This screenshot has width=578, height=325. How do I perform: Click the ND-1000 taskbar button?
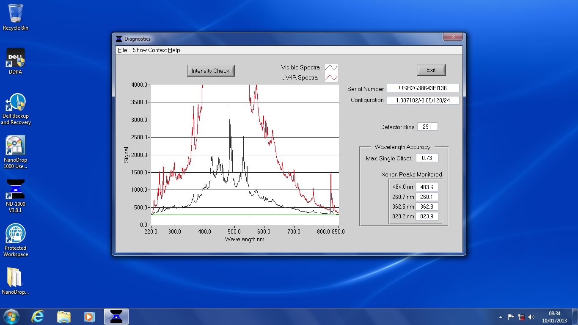pos(116,317)
